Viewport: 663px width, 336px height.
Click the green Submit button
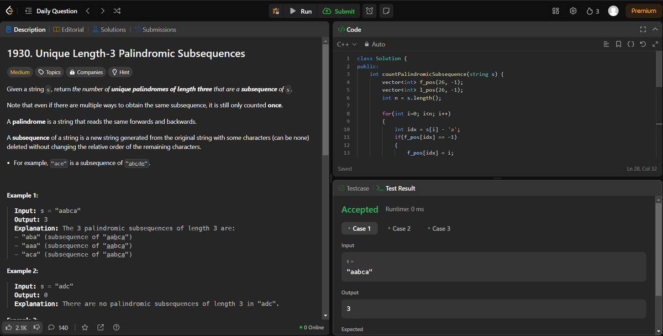339,11
